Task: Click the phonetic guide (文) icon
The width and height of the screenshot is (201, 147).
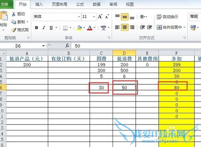Action: (x=103, y=28)
